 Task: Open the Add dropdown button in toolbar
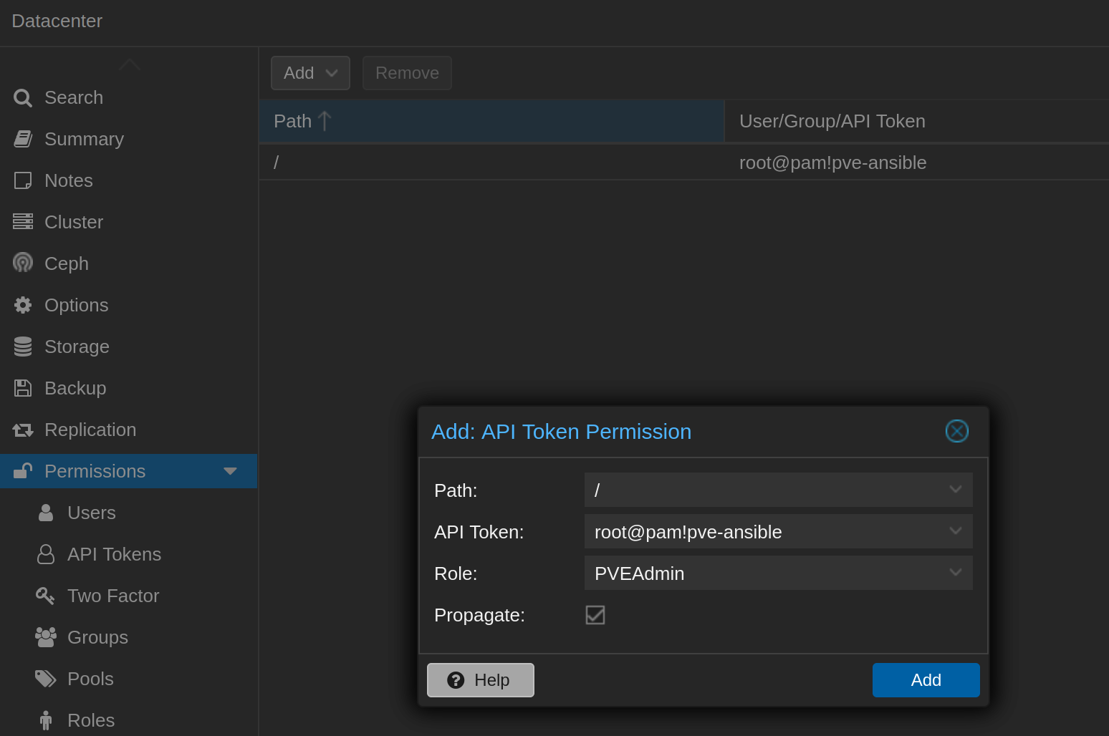(x=310, y=73)
